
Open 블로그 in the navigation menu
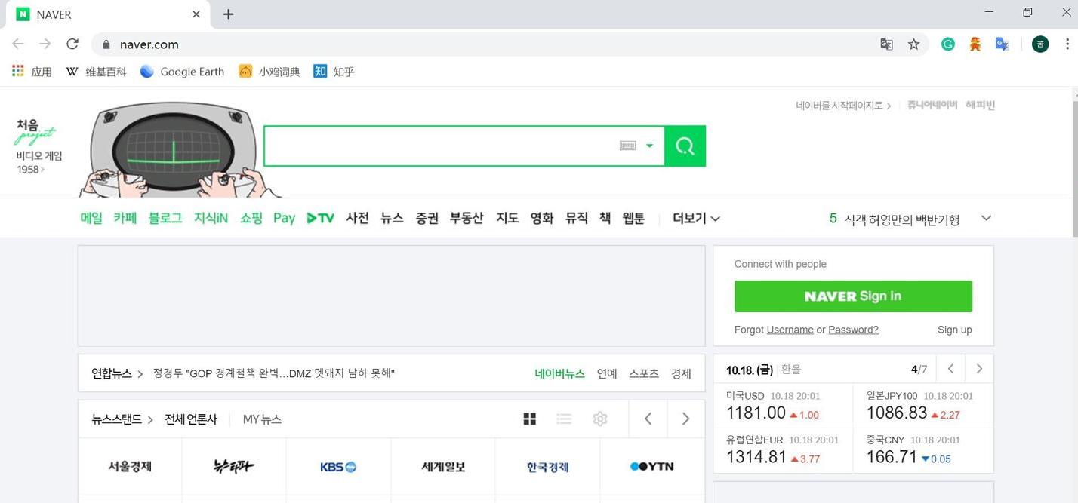point(165,218)
